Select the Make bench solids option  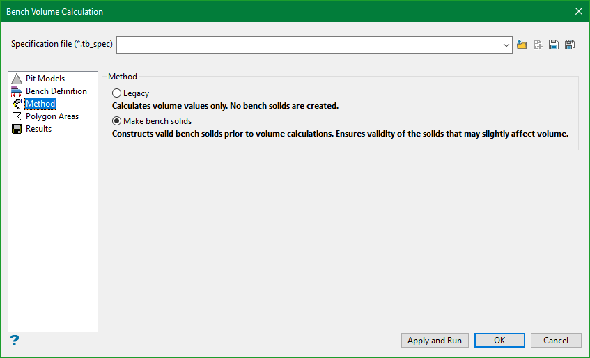(x=116, y=121)
